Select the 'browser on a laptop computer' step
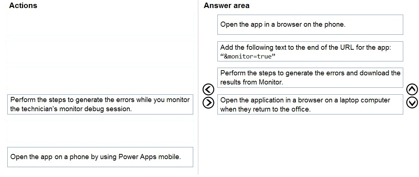This screenshot has width=419, height=177. pos(310,105)
